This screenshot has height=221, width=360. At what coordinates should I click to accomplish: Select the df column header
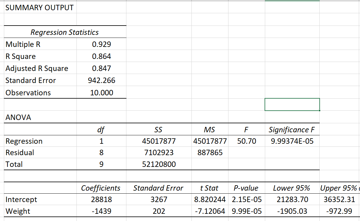click(101, 130)
